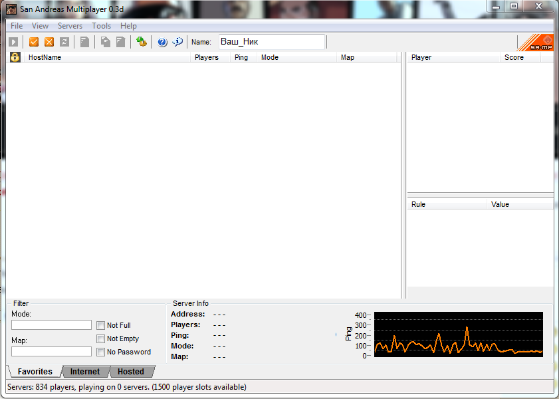Click the Copy Server Info icon
The image size is (559, 399).
[106, 42]
